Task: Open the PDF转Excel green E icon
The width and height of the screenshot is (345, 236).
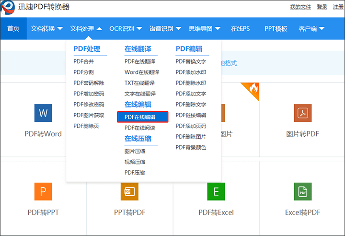Action: pos(216,191)
